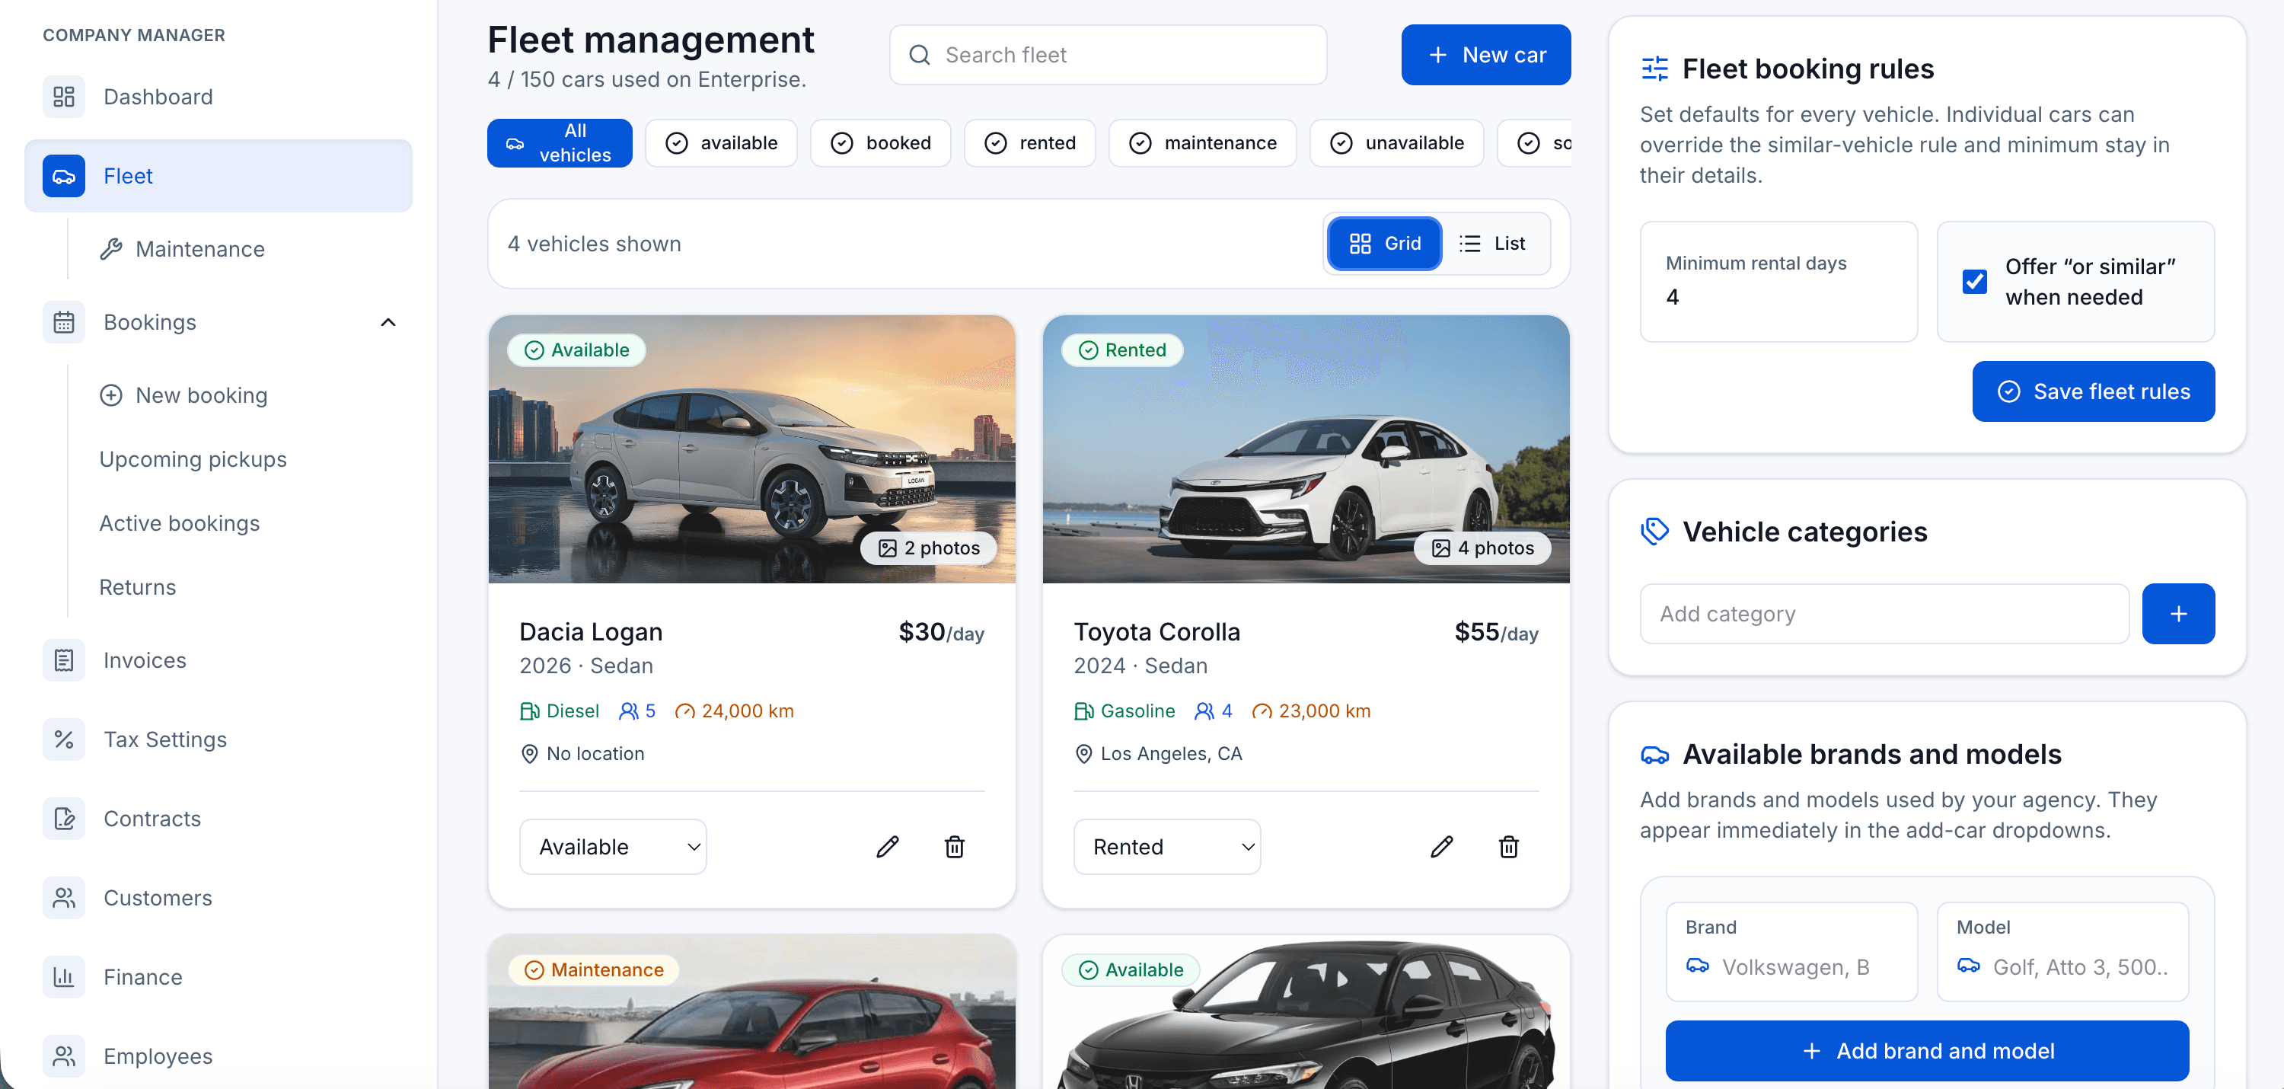Open Returns link in sidebar
2284x1089 pixels.
[x=138, y=587]
